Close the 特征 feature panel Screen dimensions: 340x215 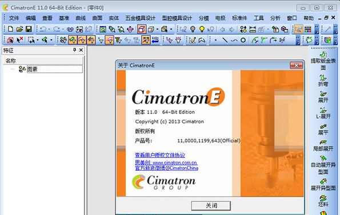coord(81,50)
